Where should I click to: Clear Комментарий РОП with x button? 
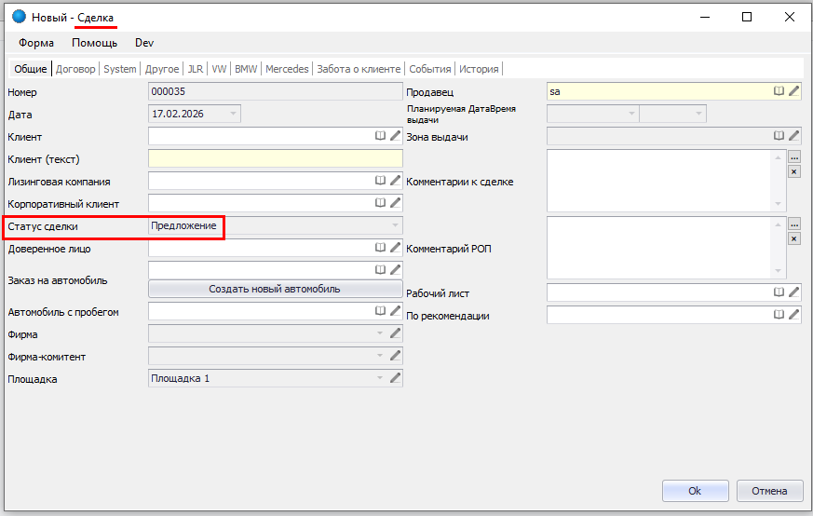[794, 238]
